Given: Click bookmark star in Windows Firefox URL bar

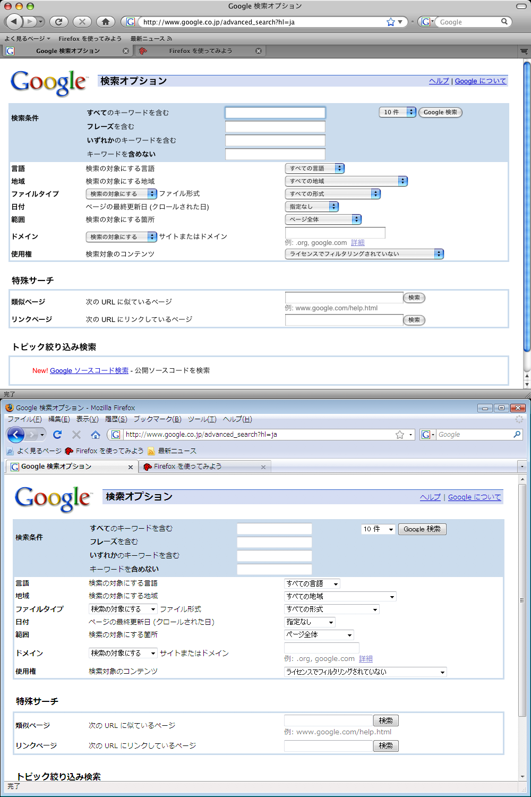Looking at the screenshot, I should point(400,435).
